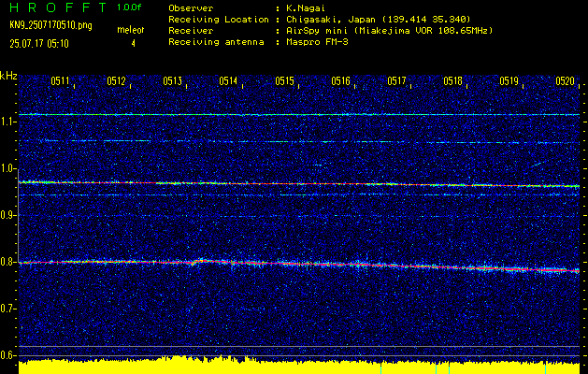Click the 0516 time marker
Screen dimensions: 588x374
point(340,81)
